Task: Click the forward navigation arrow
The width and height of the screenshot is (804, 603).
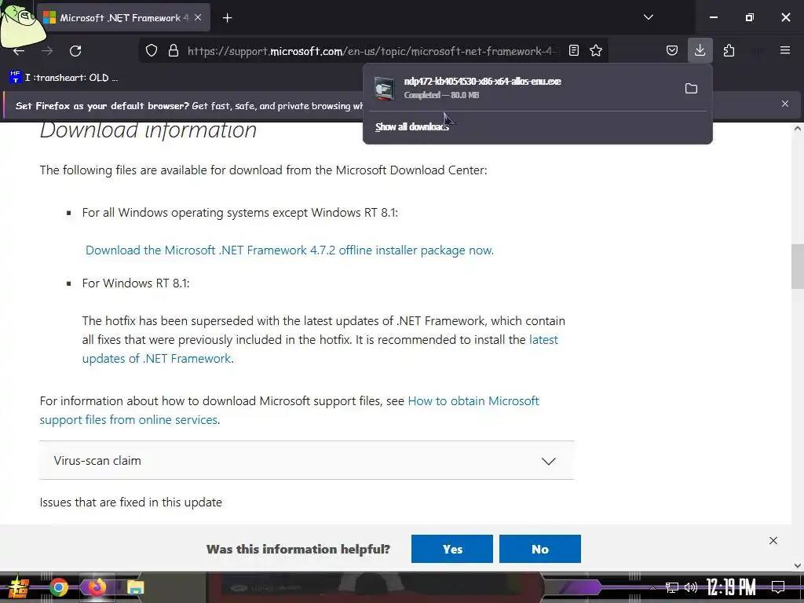Action: 47,51
